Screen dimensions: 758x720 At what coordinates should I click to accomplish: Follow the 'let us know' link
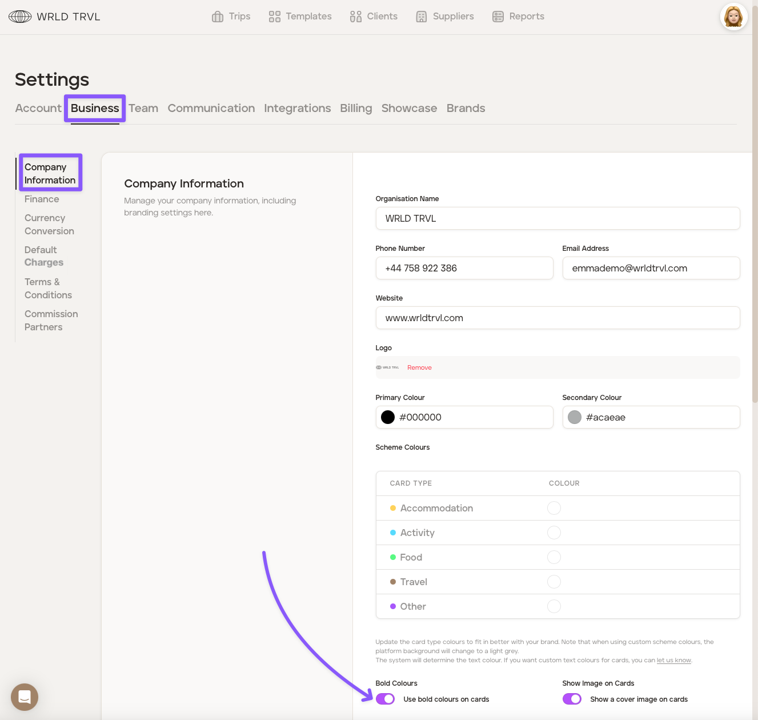pyautogui.click(x=673, y=660)
